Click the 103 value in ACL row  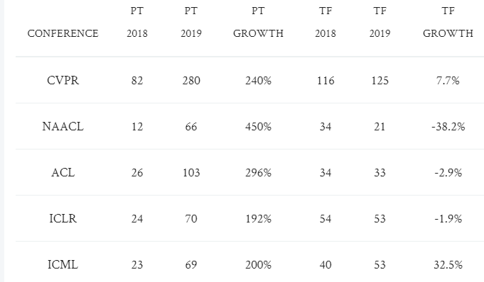pos(191,173)
